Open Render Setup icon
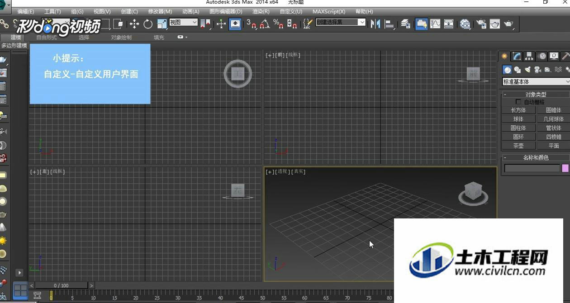This screenshot has width=570, height=303. pos(481,24)
